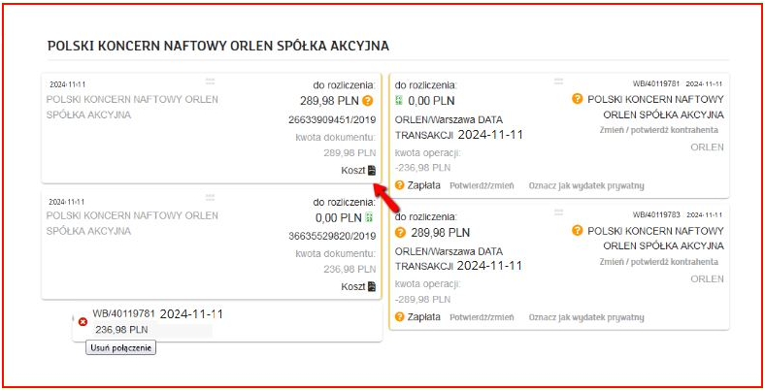Click orange question mark beside 289,98 PLN on WB/40119783
The image size is (765, 391).
coord(400,233)
